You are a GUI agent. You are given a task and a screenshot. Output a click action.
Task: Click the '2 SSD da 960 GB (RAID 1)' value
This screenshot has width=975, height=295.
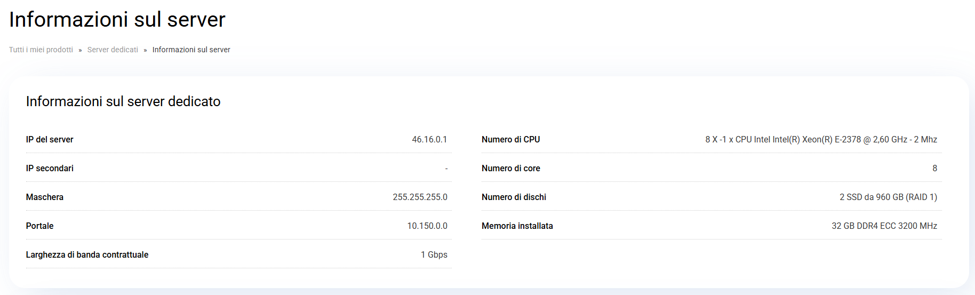tap(888, 197)
